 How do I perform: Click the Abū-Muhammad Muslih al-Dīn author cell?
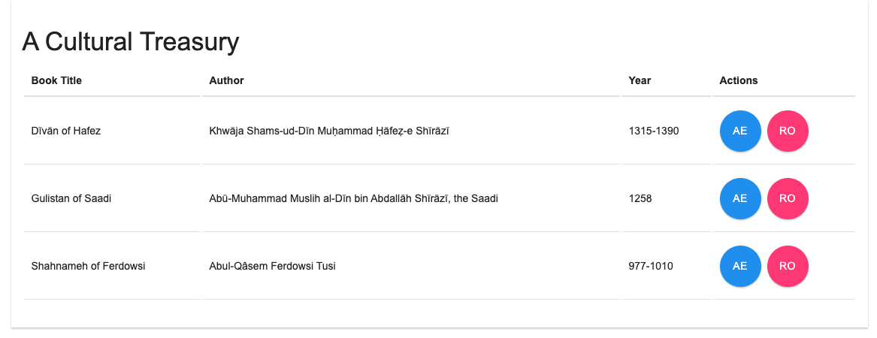pyautogui.click(x=353, y=198)
